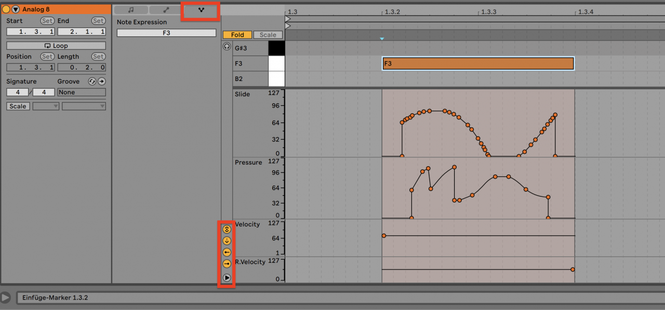Click the triangle lane expander button
Viewport: 665px width, 310px height.
(x=227, y=278)
